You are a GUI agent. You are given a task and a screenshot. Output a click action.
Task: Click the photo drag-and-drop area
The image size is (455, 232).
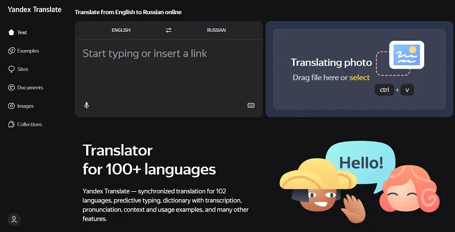pos(359,69)
